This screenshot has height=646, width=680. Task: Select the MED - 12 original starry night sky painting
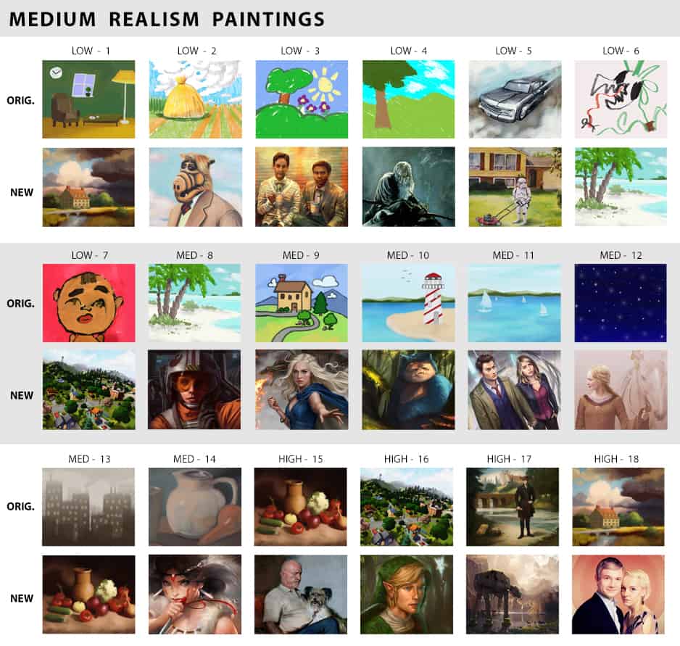click(x=621, y=303)
